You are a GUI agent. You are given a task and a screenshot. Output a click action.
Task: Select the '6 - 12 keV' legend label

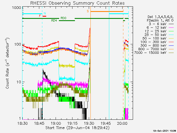click(x=157, y=28)
